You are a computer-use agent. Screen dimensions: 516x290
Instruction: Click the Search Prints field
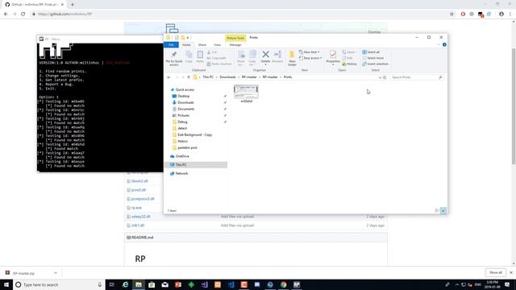click(416, 77)
